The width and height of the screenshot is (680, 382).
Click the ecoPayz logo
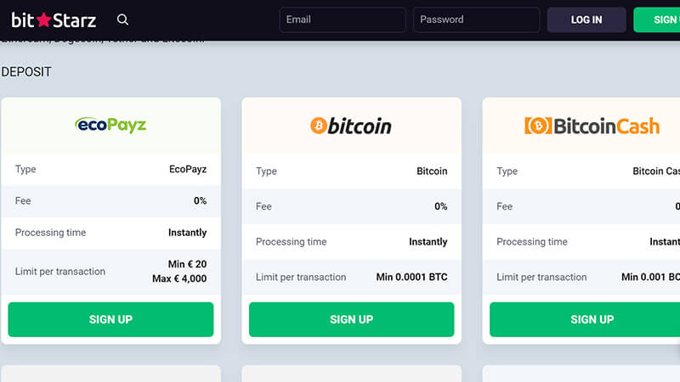click(x=110, y=125)
